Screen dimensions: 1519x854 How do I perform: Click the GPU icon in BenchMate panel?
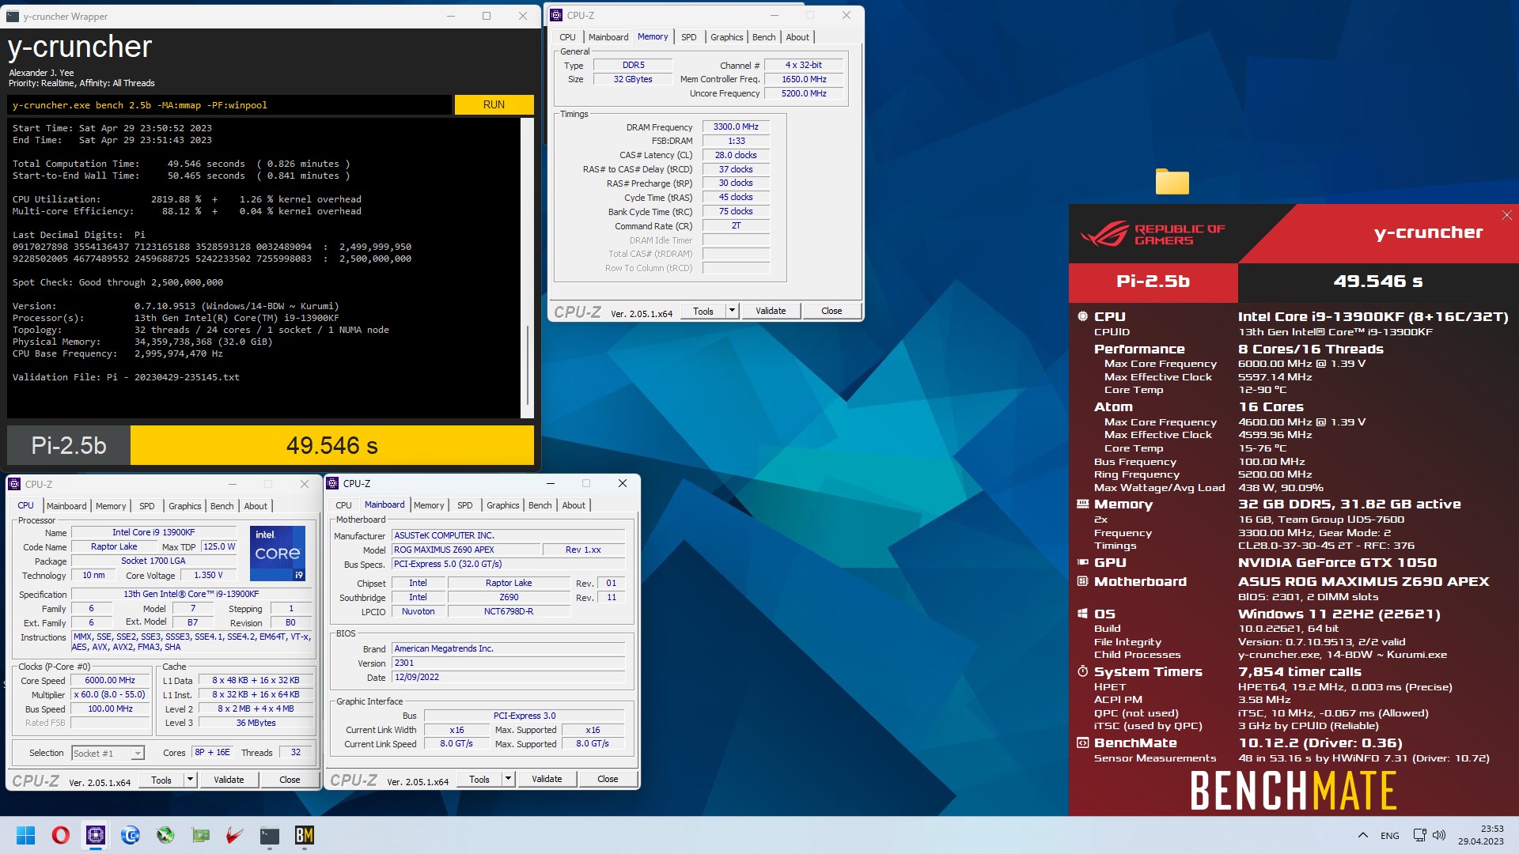coord(1082,562)
